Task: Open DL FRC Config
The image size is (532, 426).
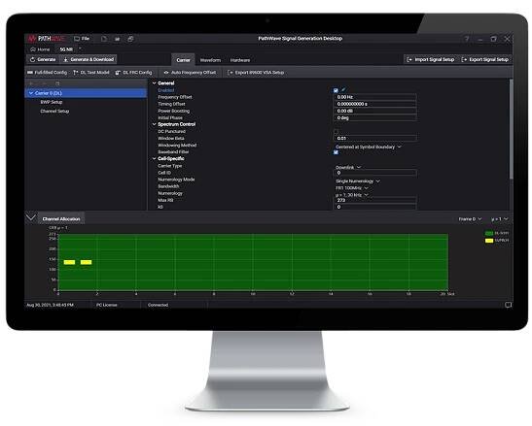Action: coord(133,73)
